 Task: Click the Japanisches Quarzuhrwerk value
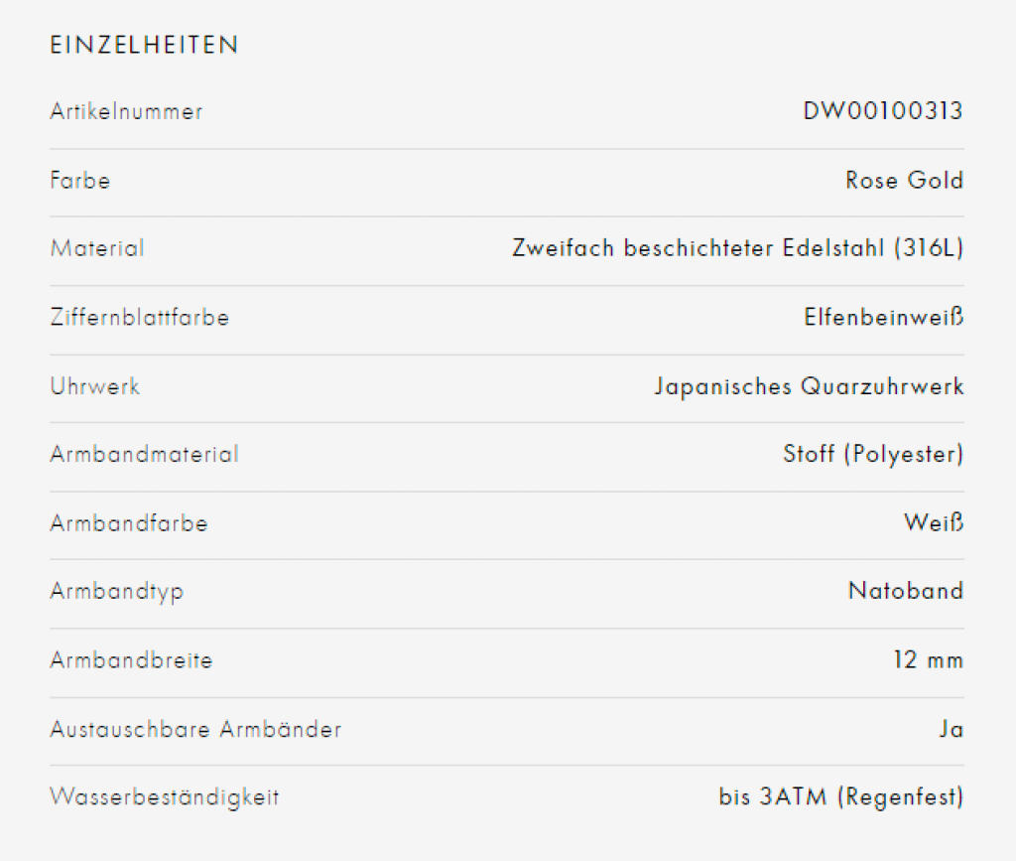point(809,386)
